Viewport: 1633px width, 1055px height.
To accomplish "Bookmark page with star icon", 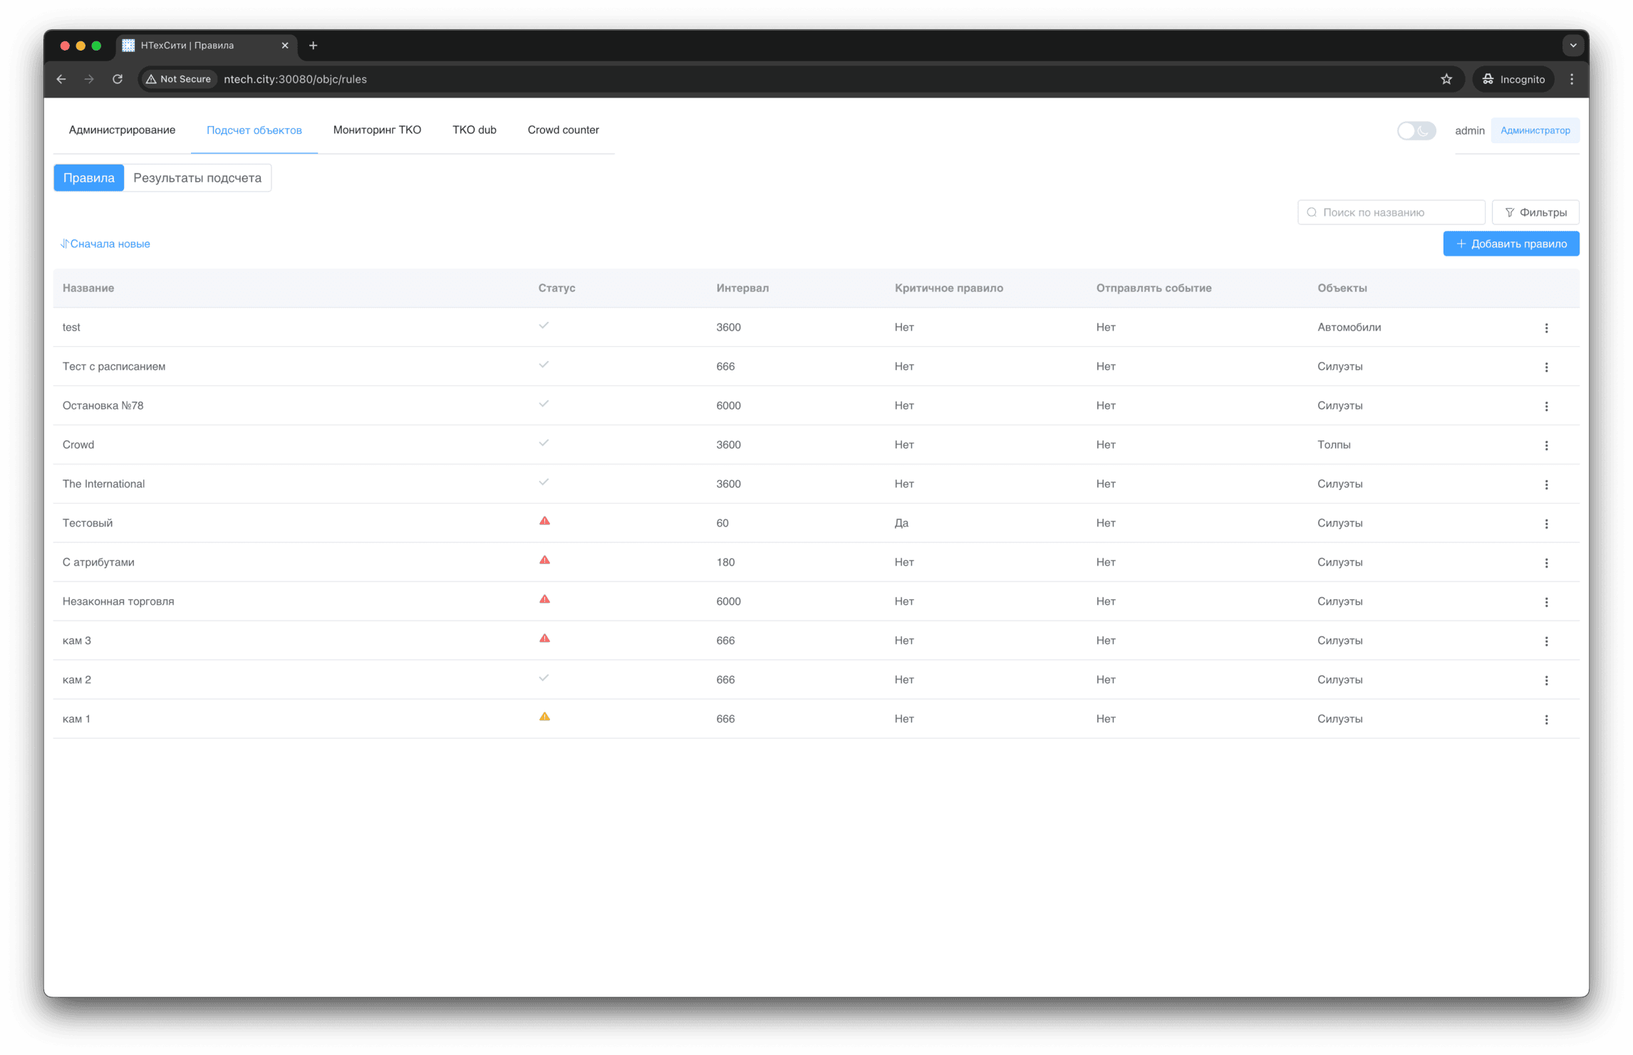I will 1446,79.
